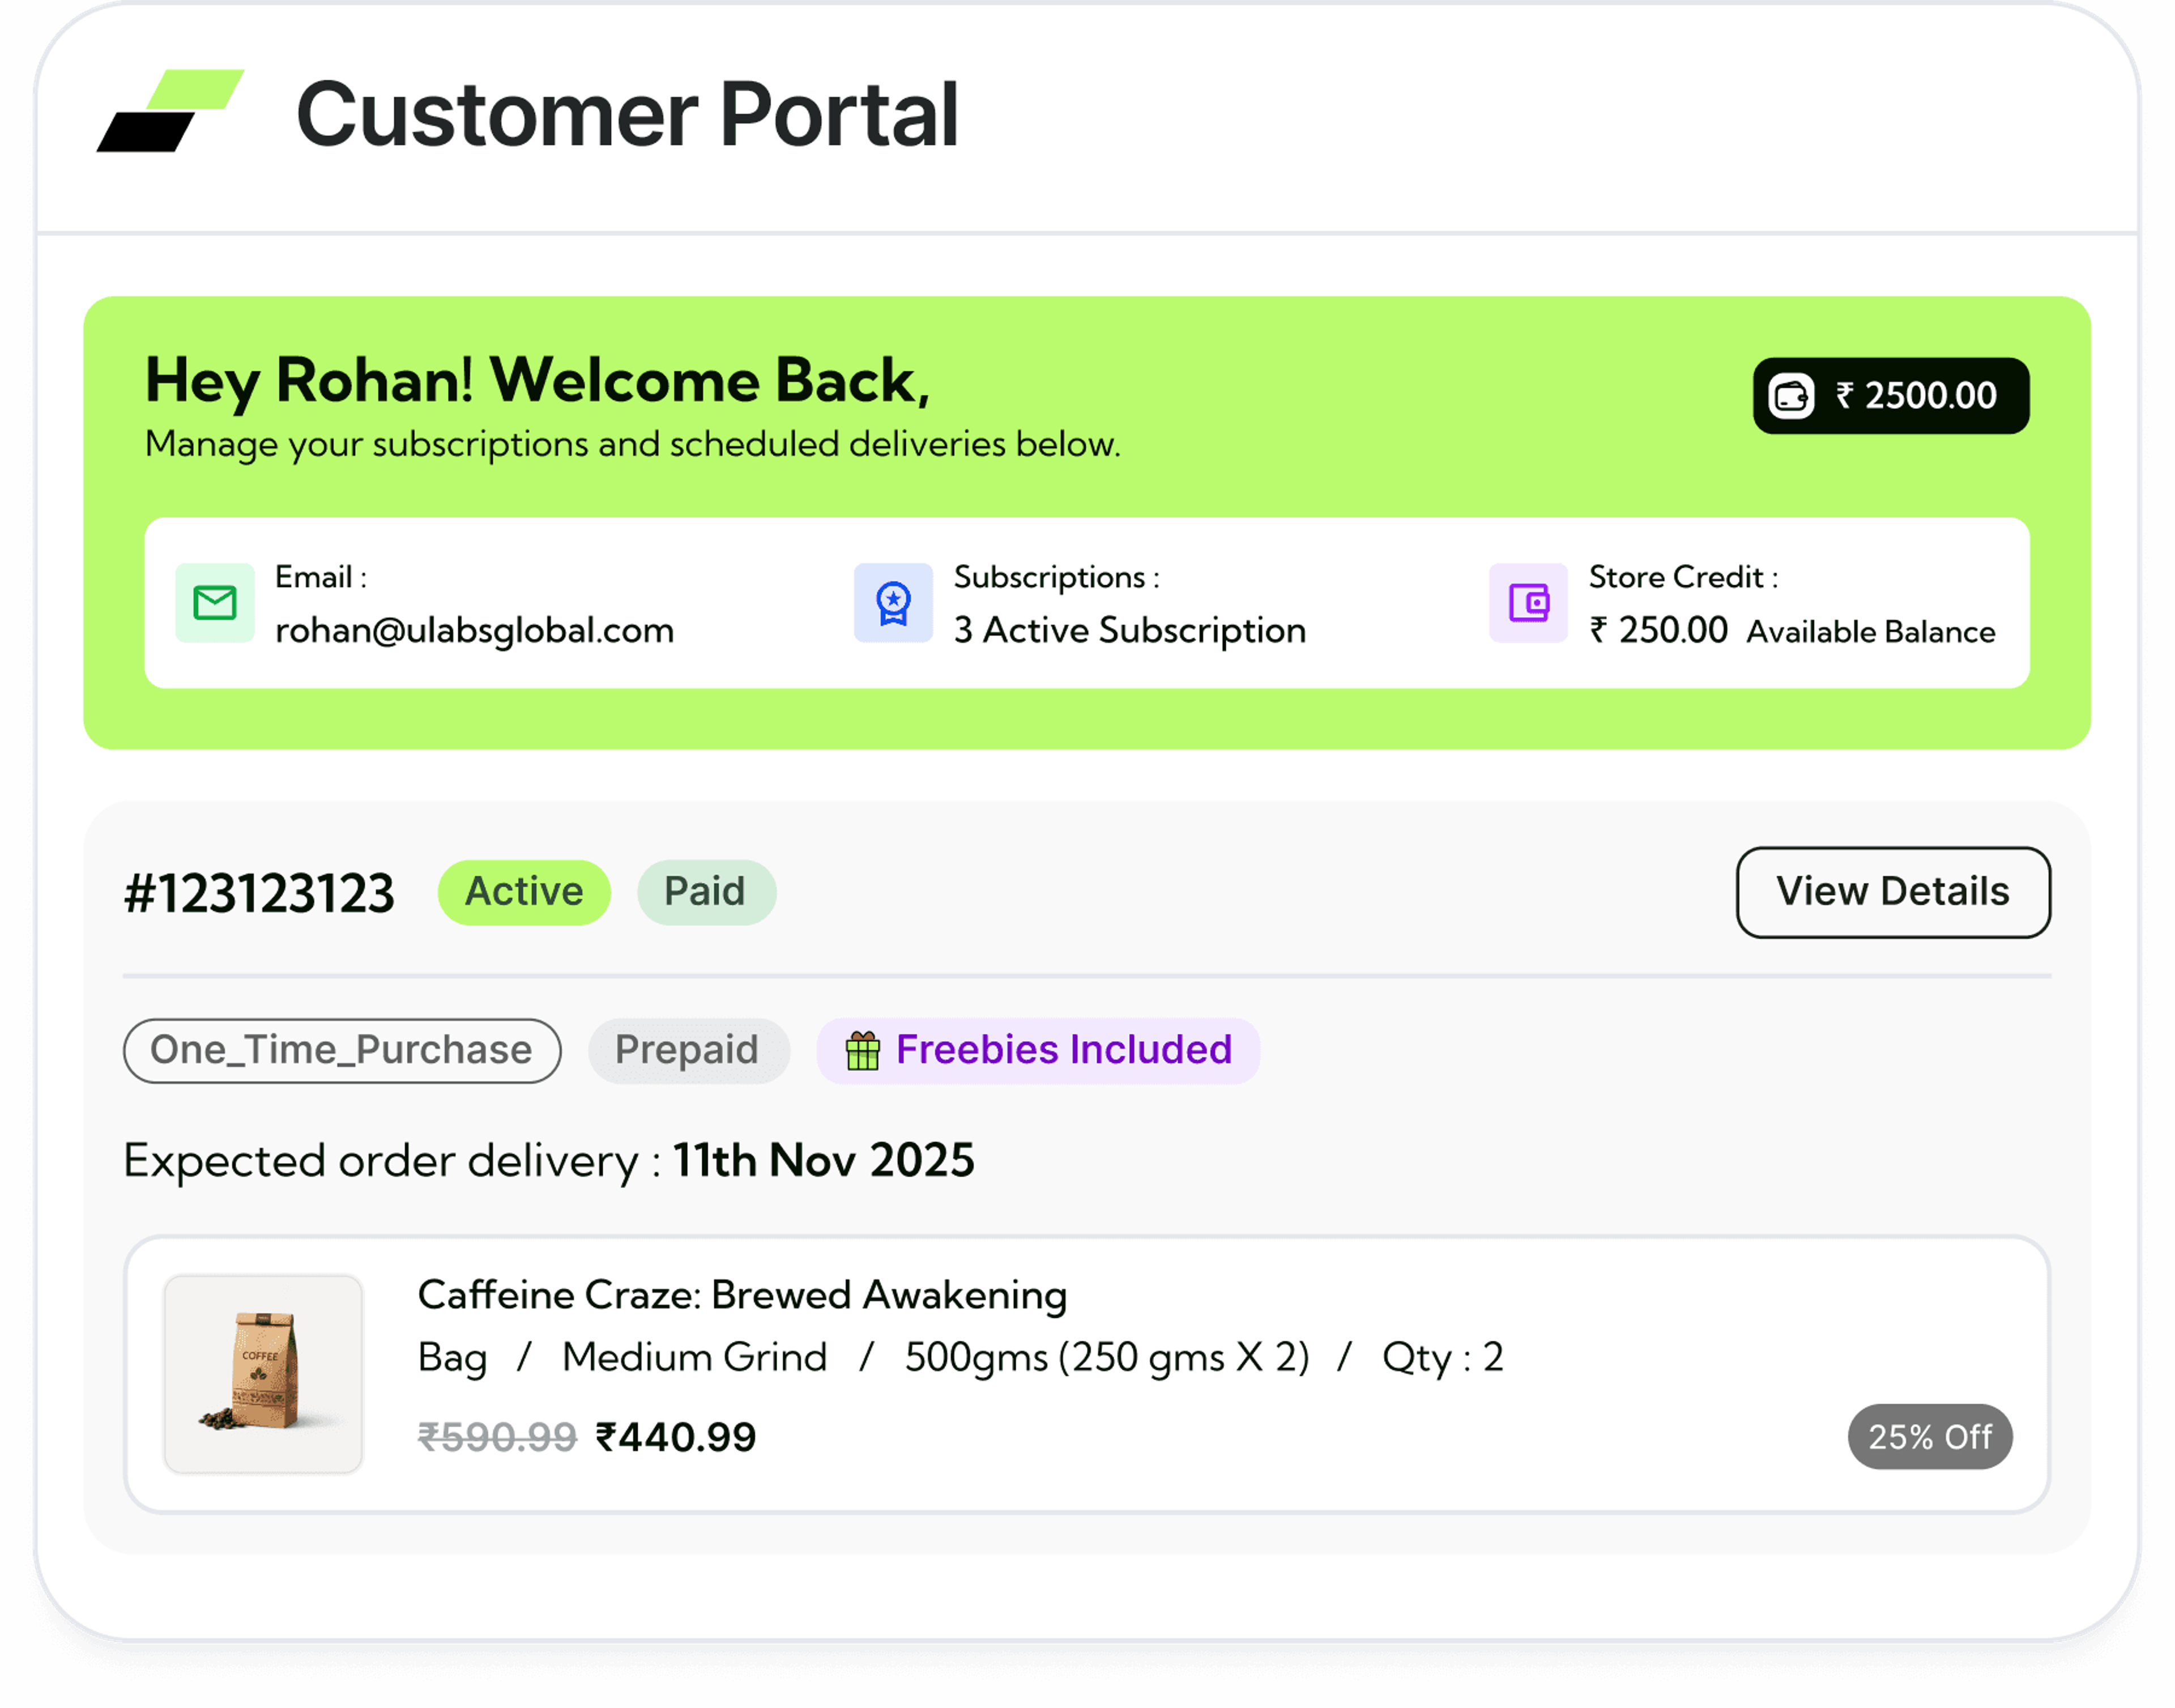The height and width of the screenshot is (1708, 2175).
Task: Click the delivery date 11th Nov 2025
Action: click(825, 1162)
